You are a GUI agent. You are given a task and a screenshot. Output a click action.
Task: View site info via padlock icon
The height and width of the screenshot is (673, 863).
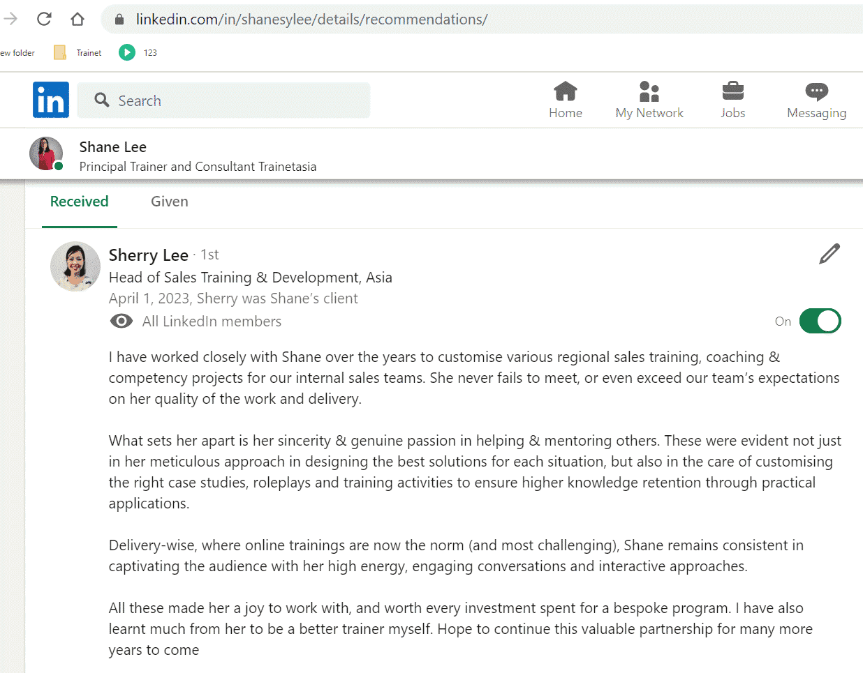[119, 20]
